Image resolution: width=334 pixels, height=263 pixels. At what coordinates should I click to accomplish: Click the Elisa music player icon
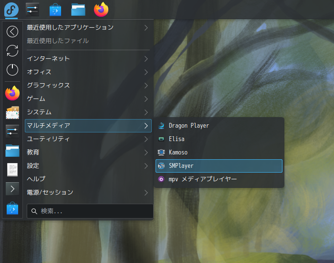161,139
